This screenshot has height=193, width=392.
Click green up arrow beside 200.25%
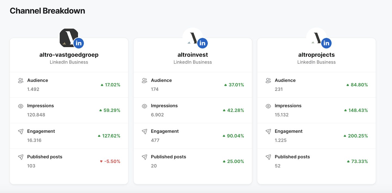tap(345, 136)
